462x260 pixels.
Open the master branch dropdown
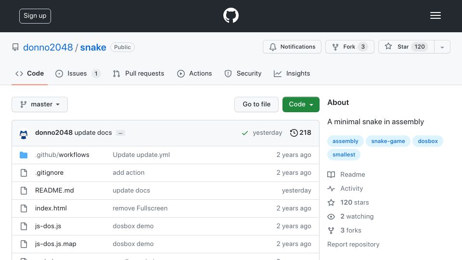[40, 104]
